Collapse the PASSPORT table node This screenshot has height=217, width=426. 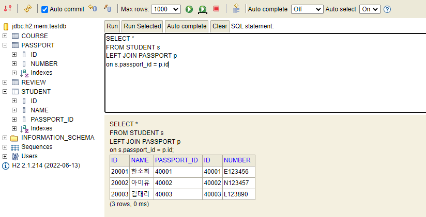pos(5,45)
